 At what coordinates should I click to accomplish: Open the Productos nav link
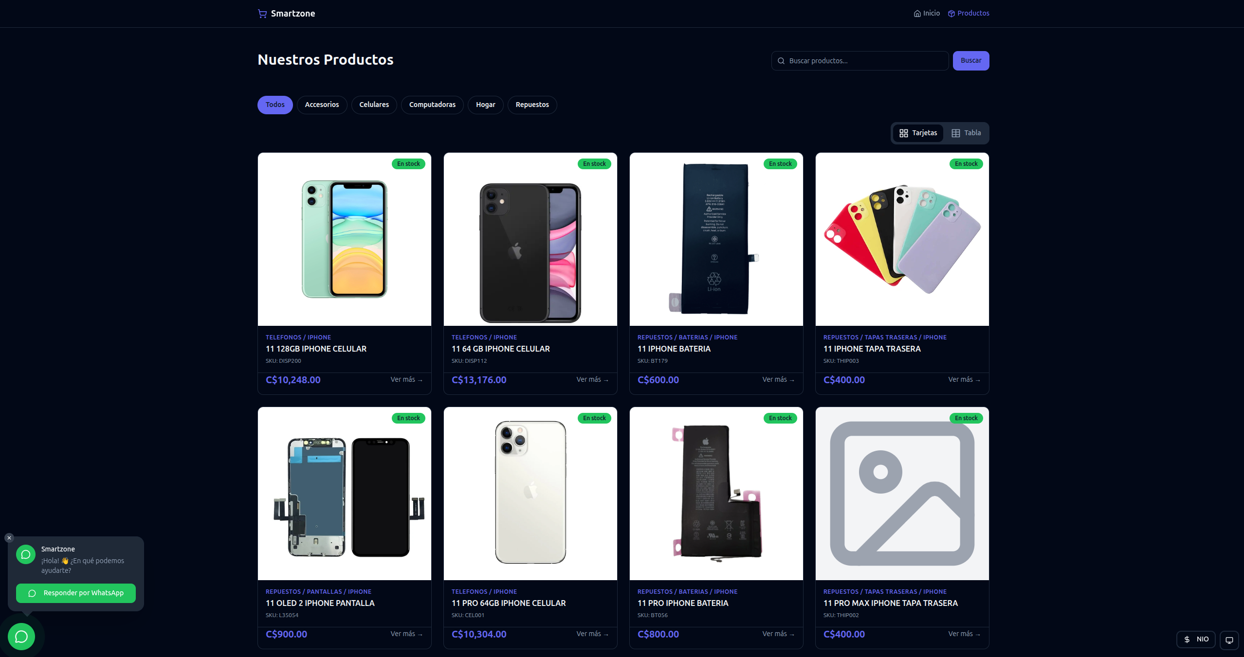(x=969, y=14)
